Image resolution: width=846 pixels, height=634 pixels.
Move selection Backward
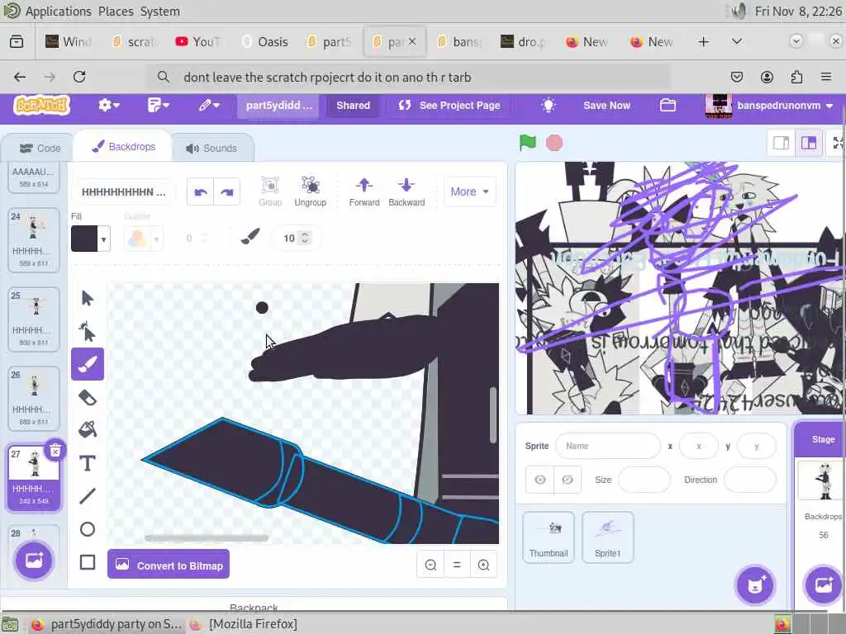[406, 192]
